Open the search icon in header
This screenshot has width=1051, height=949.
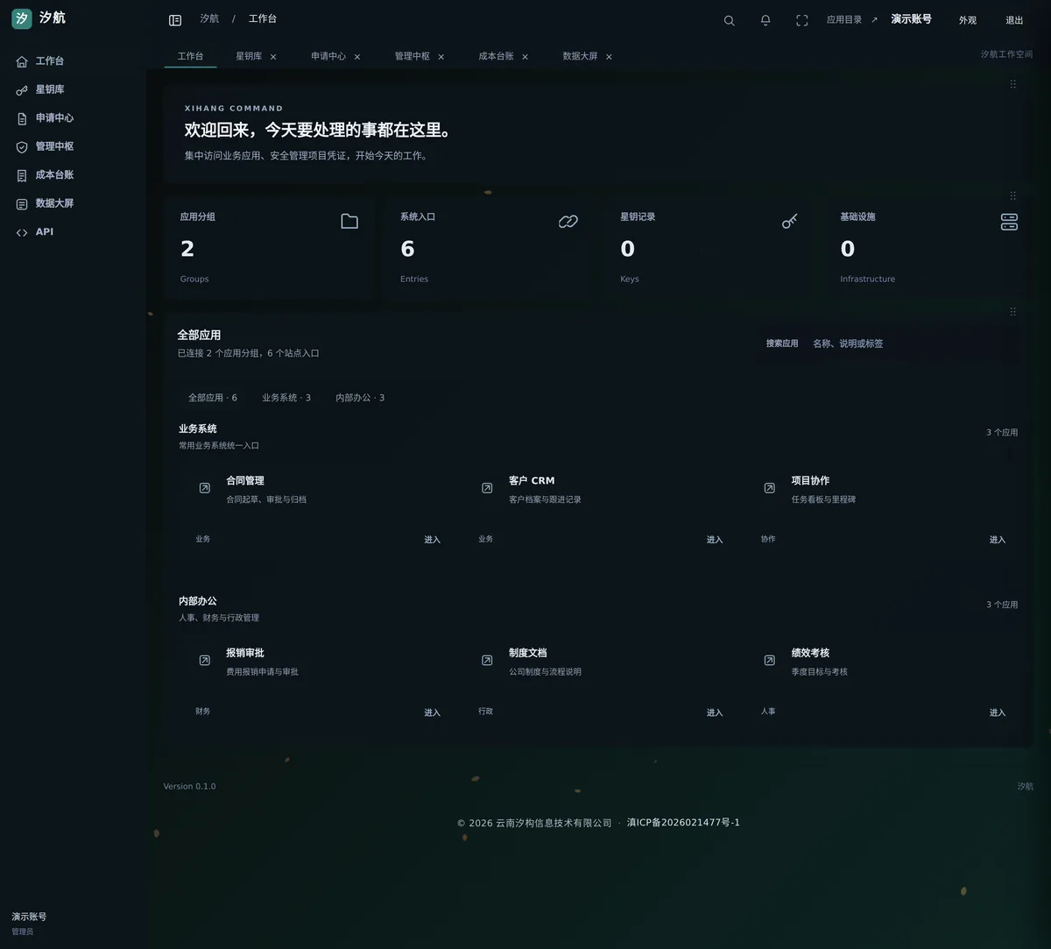(x=729, y=20)
